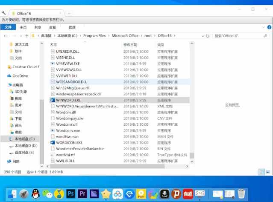The height and width of the screenshot is (202, 273).
Task: Expand breadcrumb arrow after root
Action: 155,36
